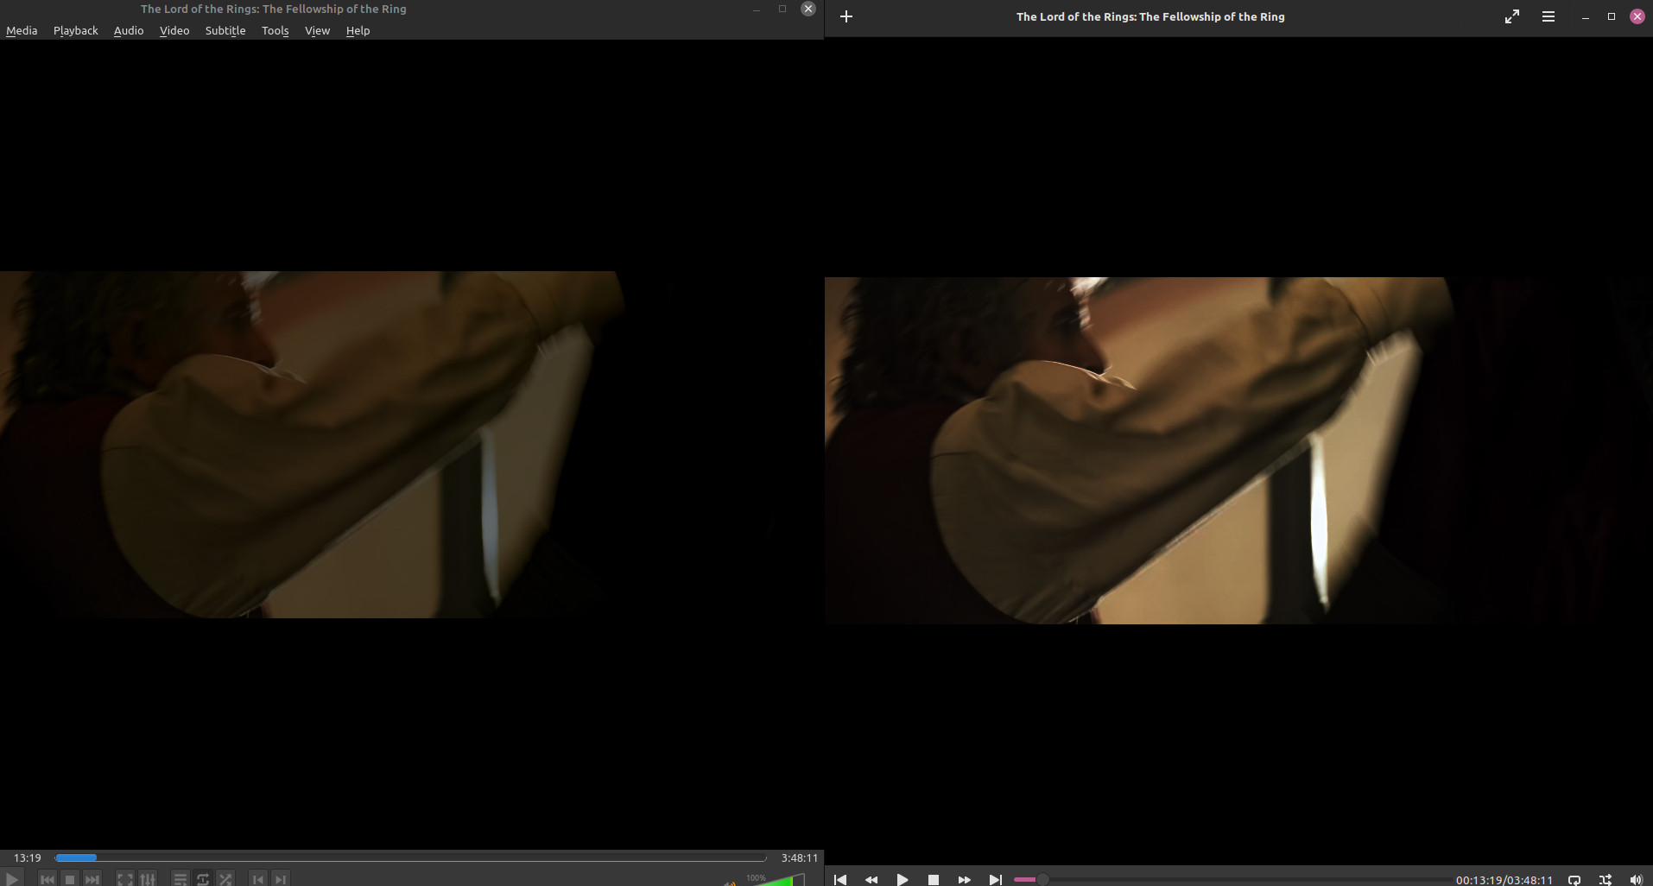This screenshot has height=886, width=1653.
Task: Click VLC total time 3:48:11
Action: tap(800, 858)
